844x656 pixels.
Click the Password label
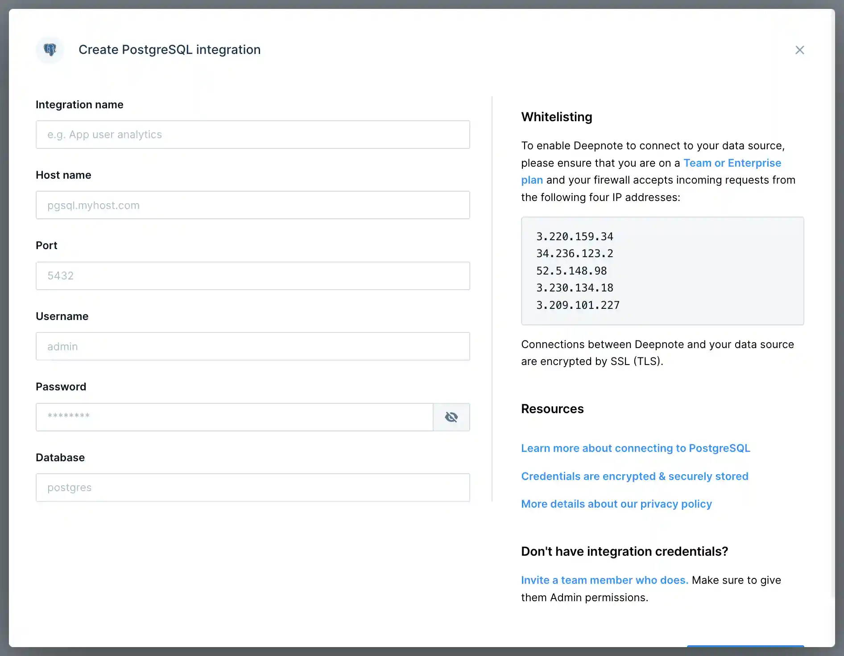(61, 387)
